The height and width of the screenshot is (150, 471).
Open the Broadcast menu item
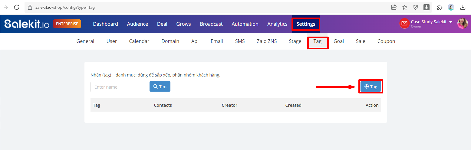[x=211, y=24]
